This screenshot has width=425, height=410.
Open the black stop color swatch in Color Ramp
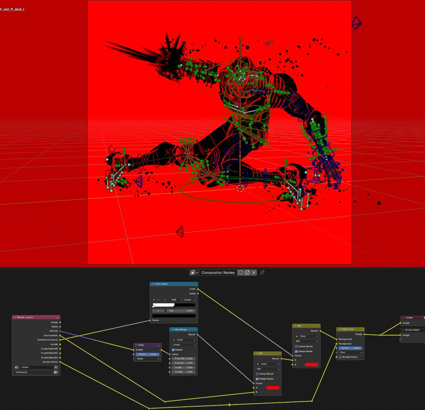[x=174, y=316]
